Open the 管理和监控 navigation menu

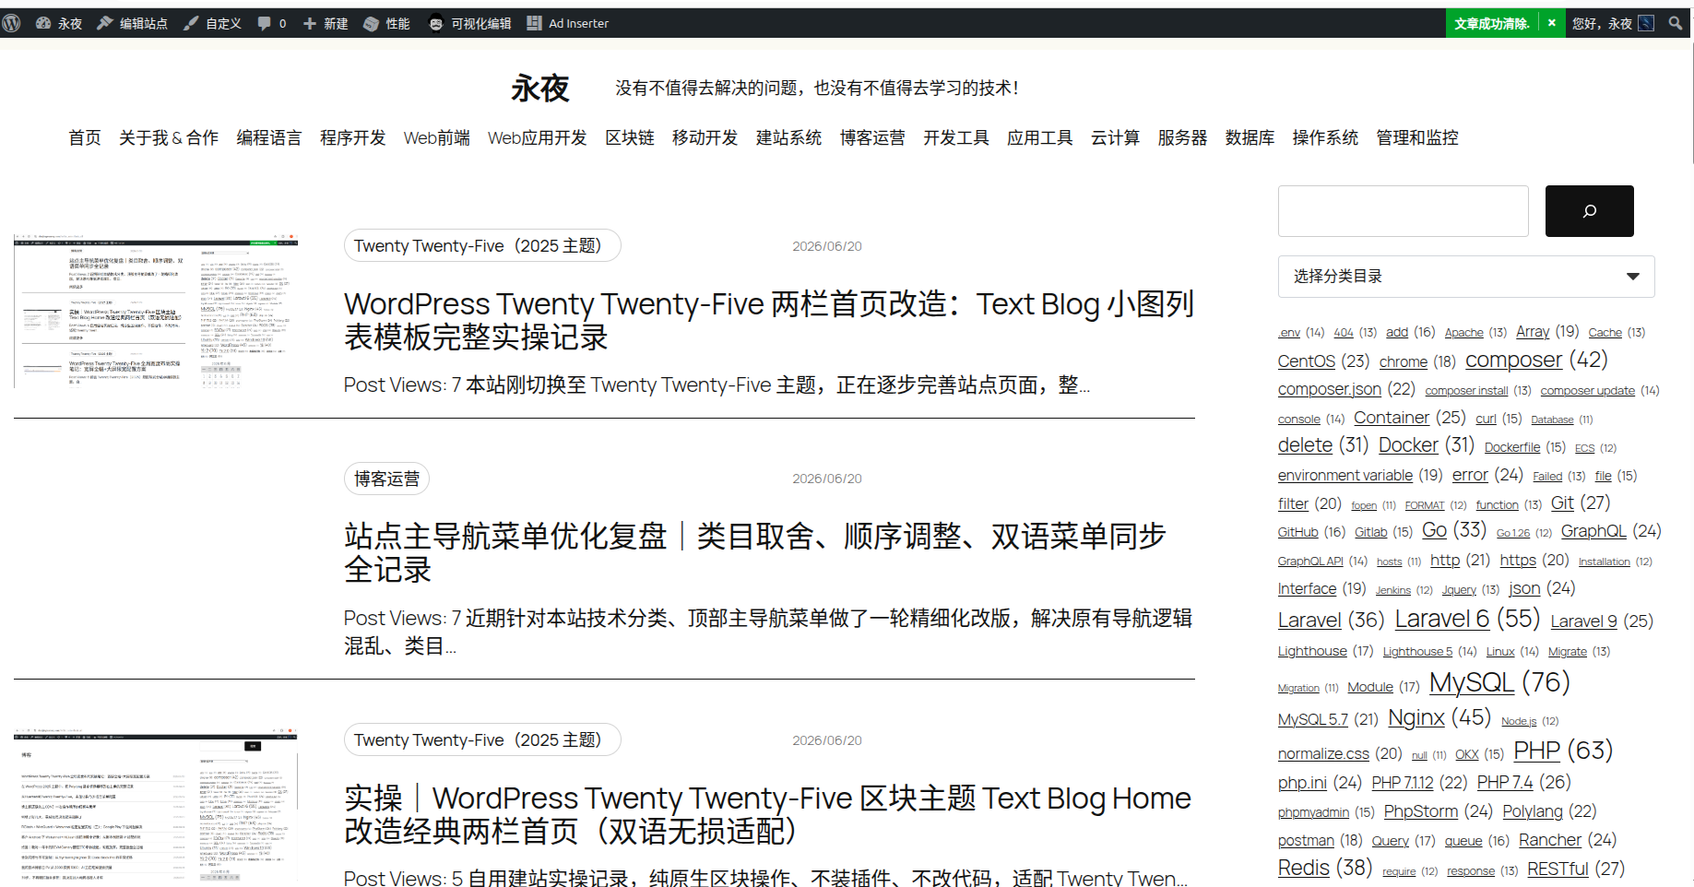pos(1417,138)
